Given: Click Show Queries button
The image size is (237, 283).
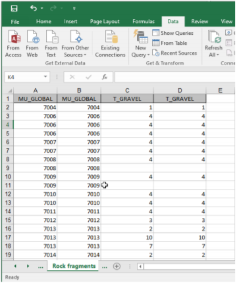Looking at the screenshot, I should click(x=173, y=33).
